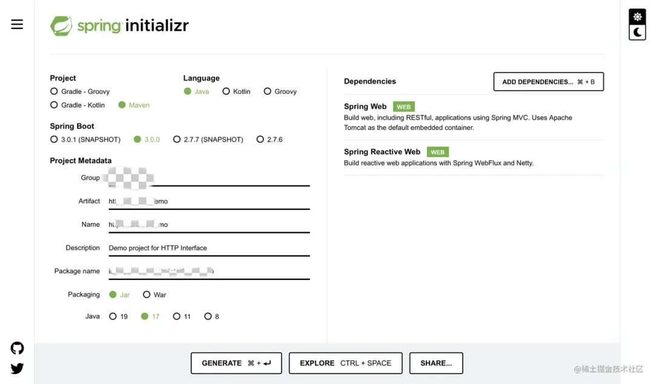Click the Spring Initializr logo
Screen dimensions: 654x384
tap(119, 26)
